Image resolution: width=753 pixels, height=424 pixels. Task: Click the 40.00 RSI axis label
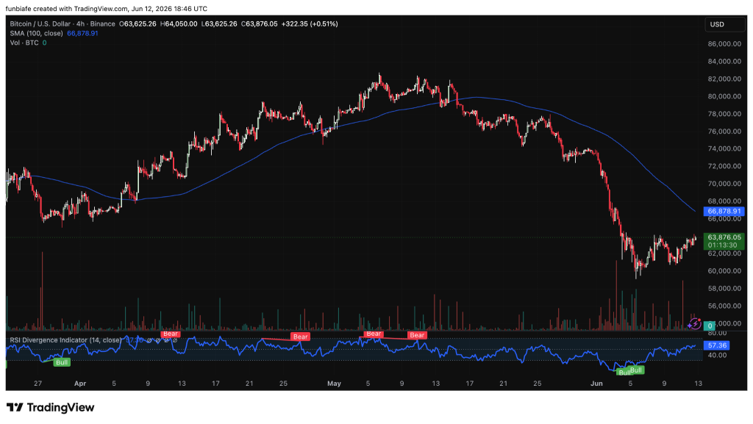pos(717,356)
